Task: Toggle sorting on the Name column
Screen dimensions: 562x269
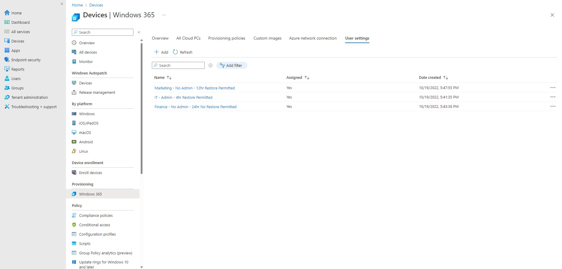Action: (x=169, y=78)
